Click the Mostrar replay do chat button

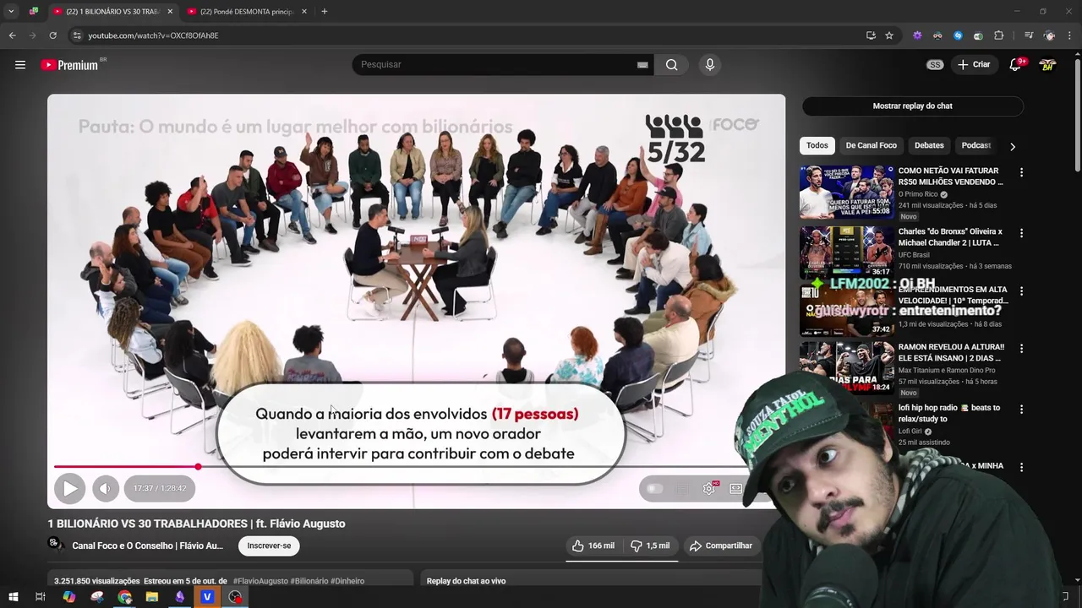point(912,106)
